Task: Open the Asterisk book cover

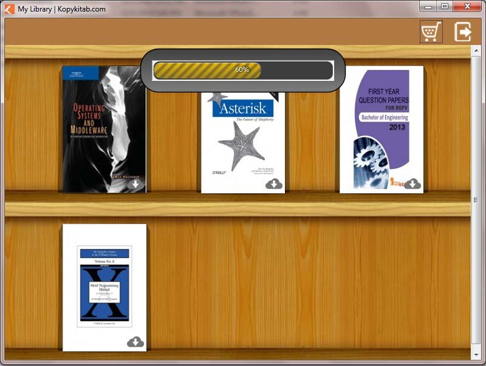Action: [x=243, y=142]
